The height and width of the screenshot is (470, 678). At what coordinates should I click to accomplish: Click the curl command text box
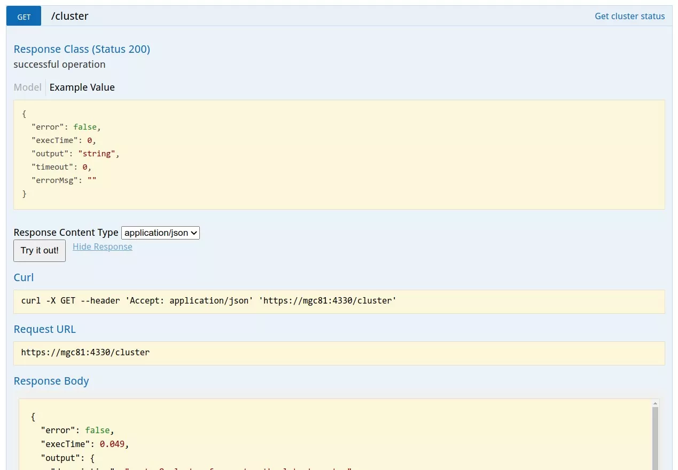tap(208, 300)
